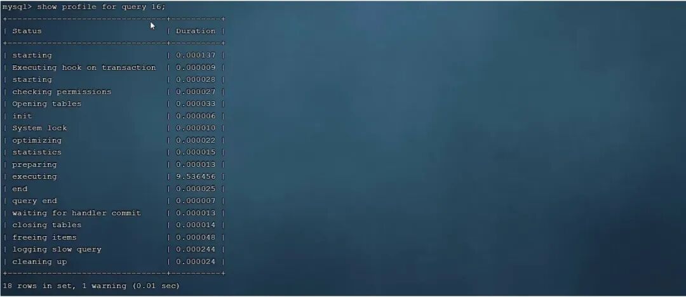Image resolution: width=686 pixels, height=297 pixels.
Task: Click 'Executing hook on transaction' text
Action: pos(84,67)
